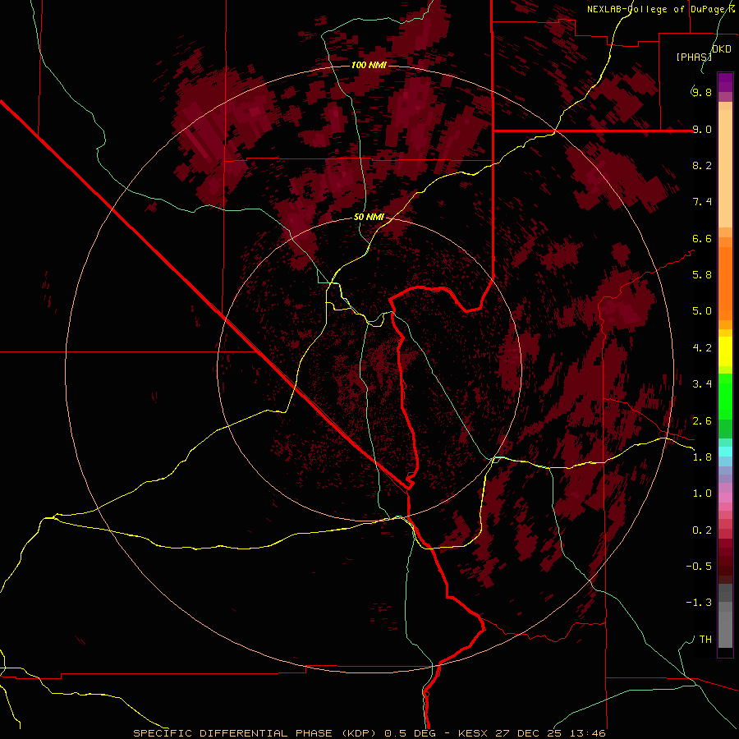Click the 2.6 scale value
The height and width of the screenshot is (739, 739).
coord(702,421)
